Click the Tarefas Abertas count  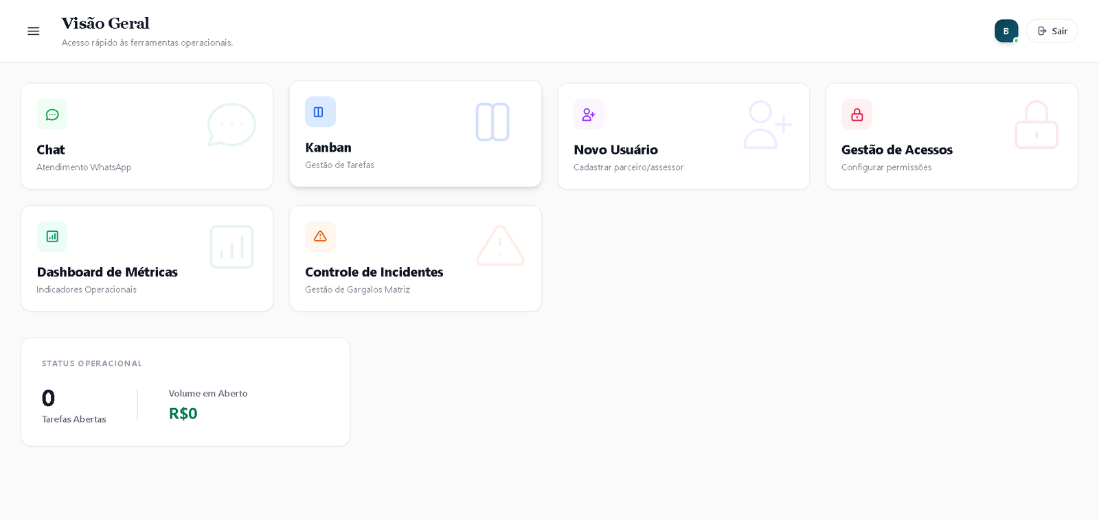tap(48, 398)
